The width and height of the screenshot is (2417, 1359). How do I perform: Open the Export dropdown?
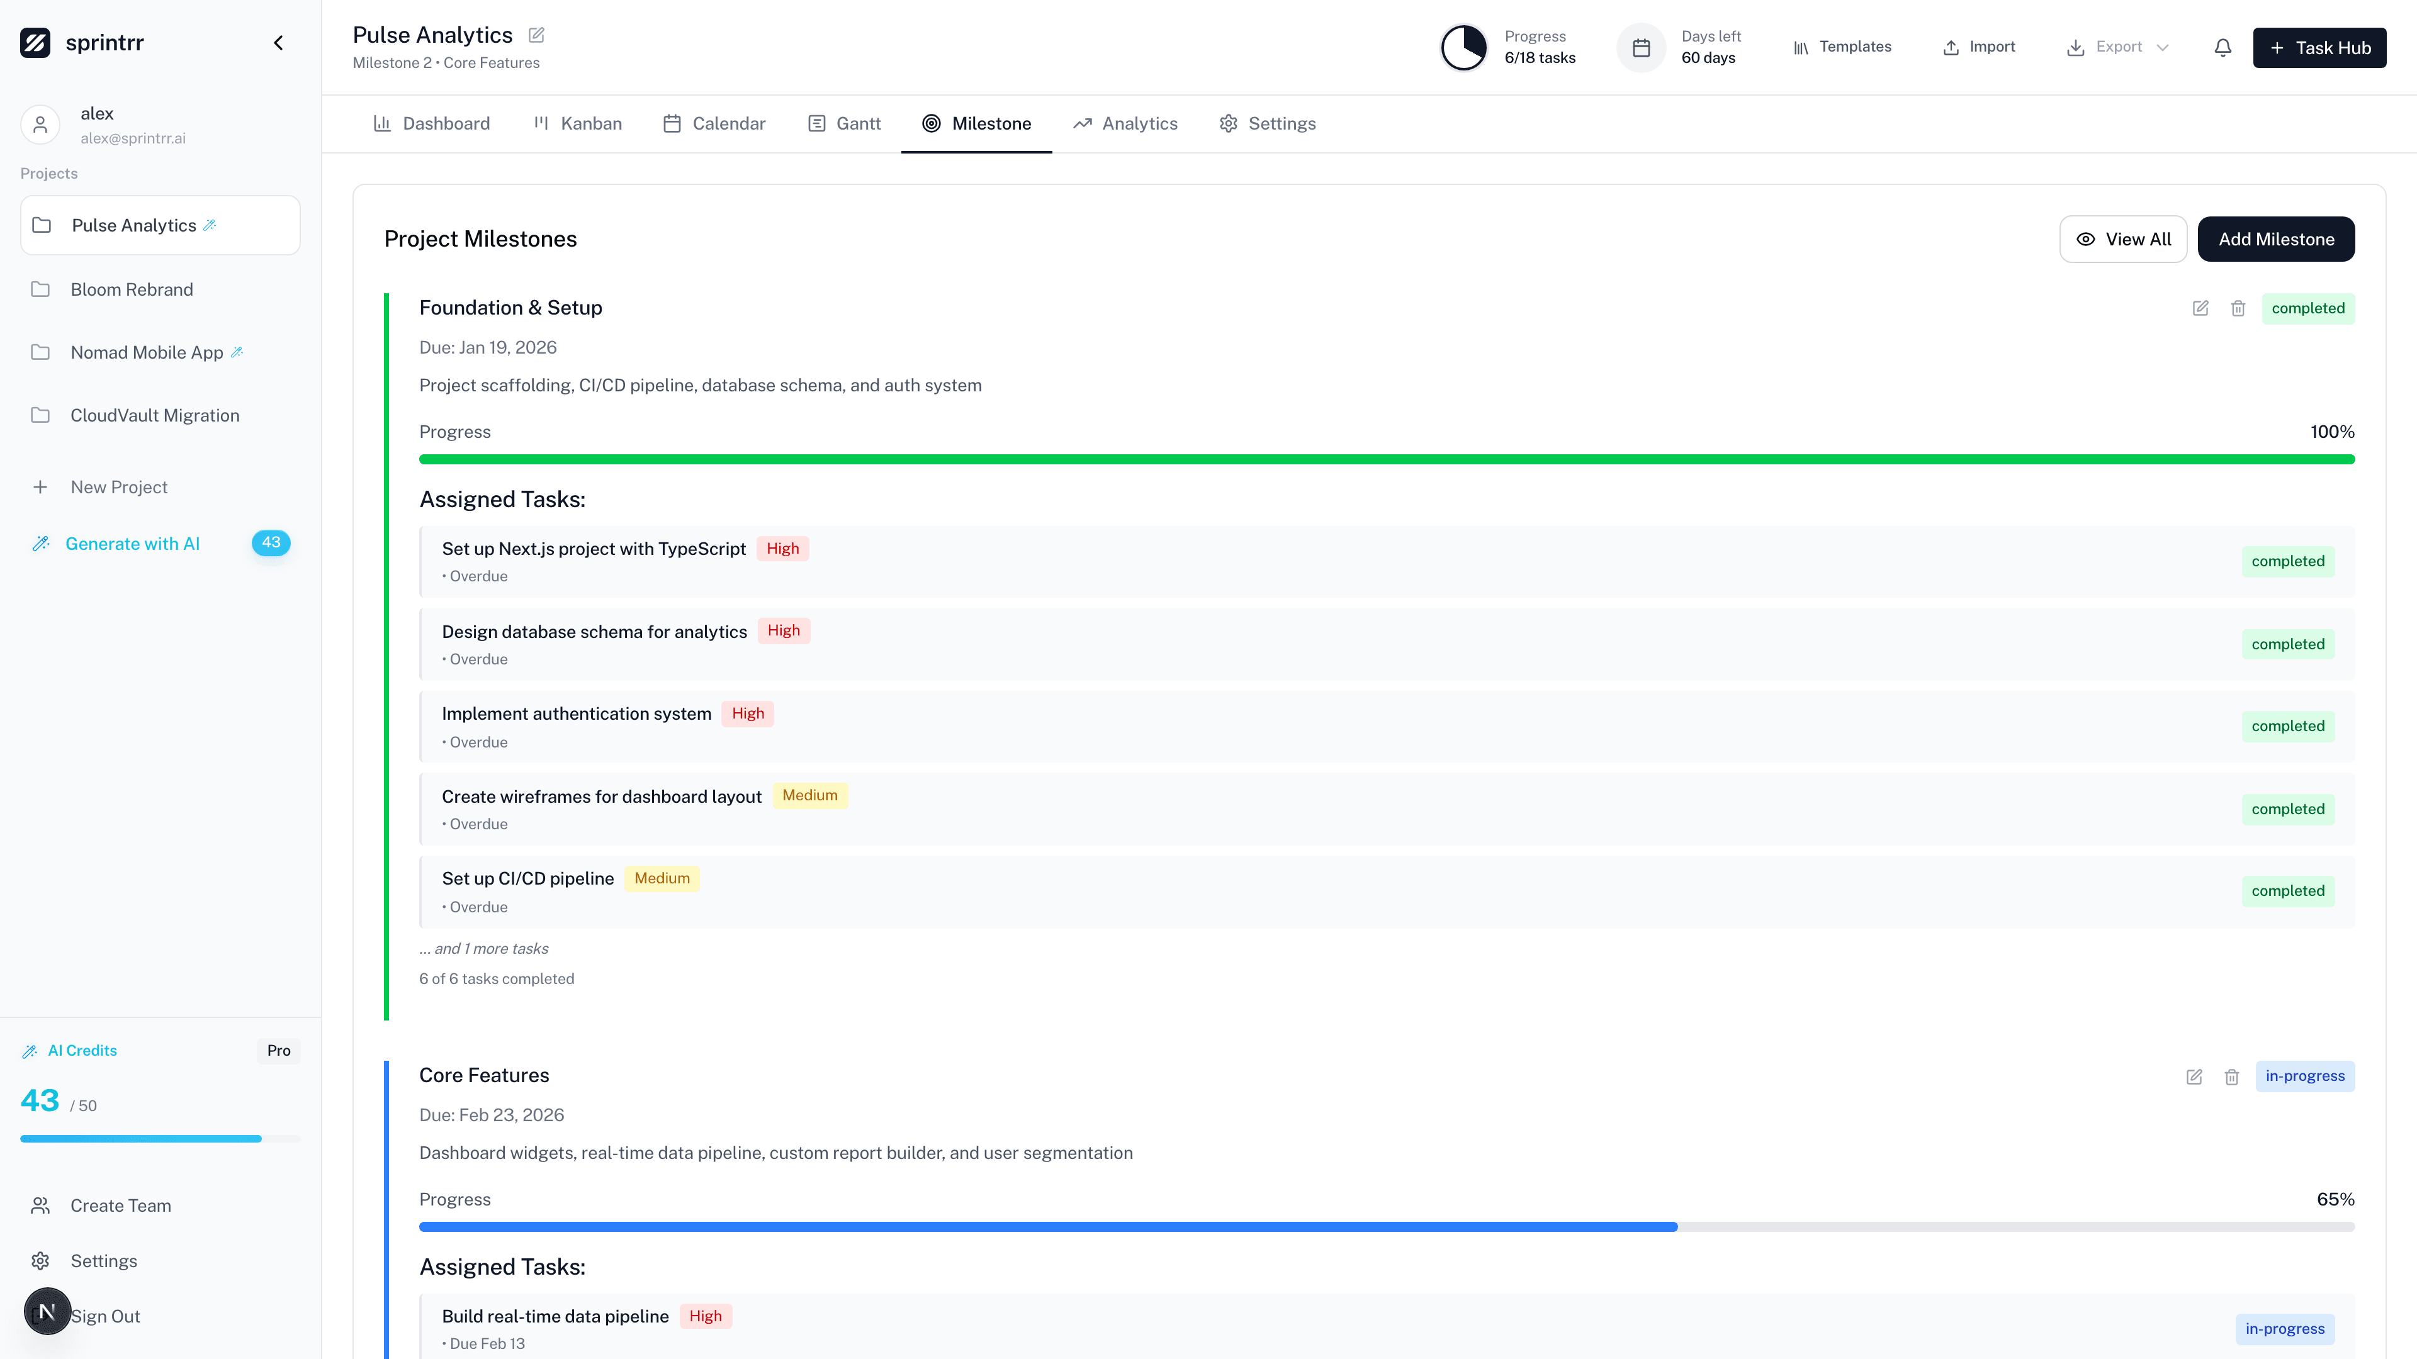[x=2116, y=47]
